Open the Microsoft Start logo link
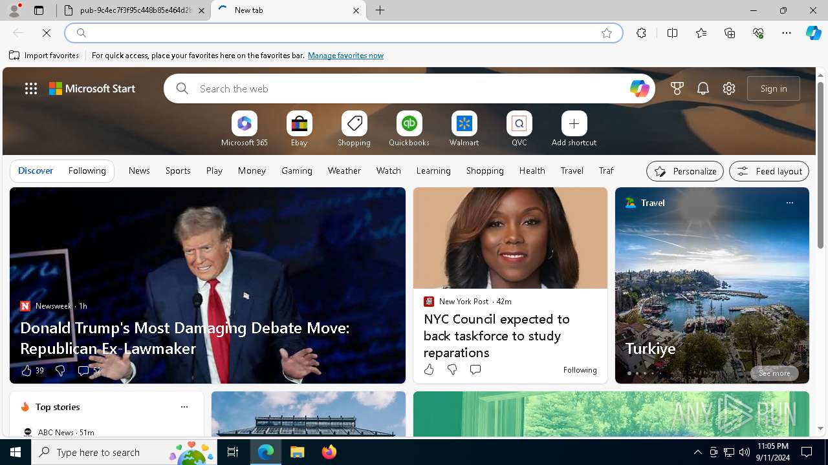 click(x=93, y=88)
